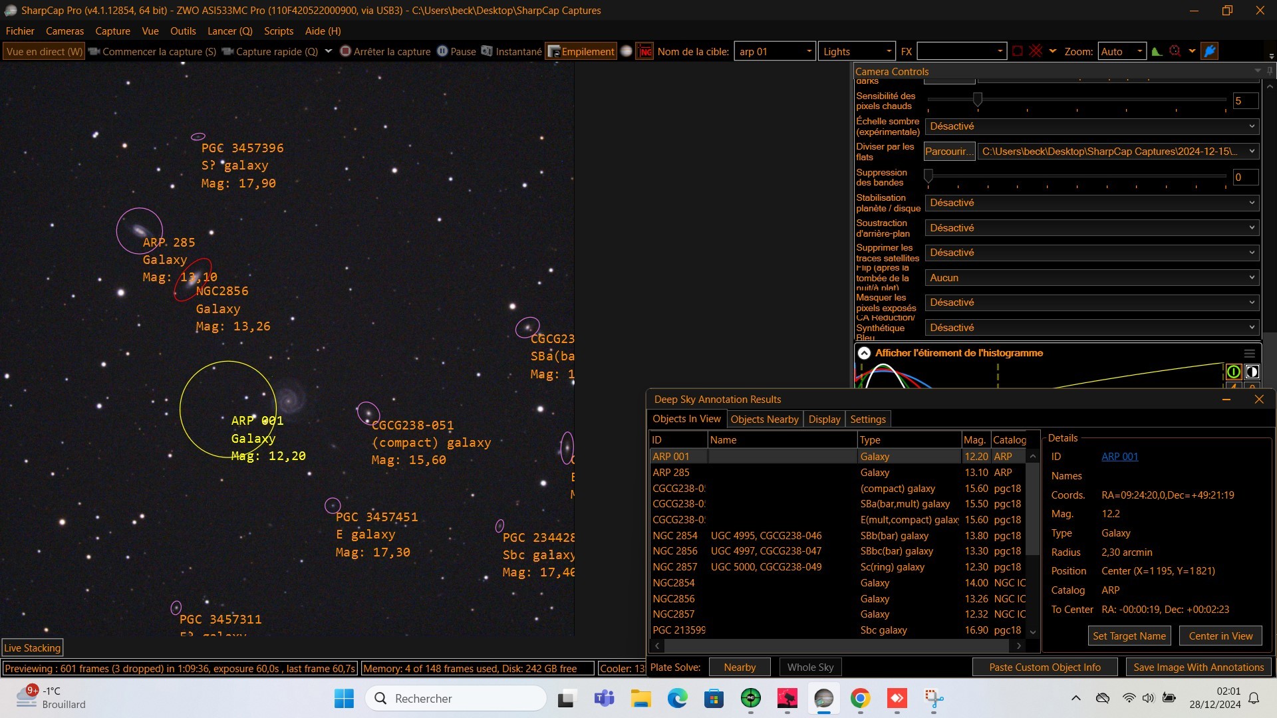This screenshot has width=1277, height=718.
Task: Pin the Camera Controls panel
Action: click(x=1269, y=71)
